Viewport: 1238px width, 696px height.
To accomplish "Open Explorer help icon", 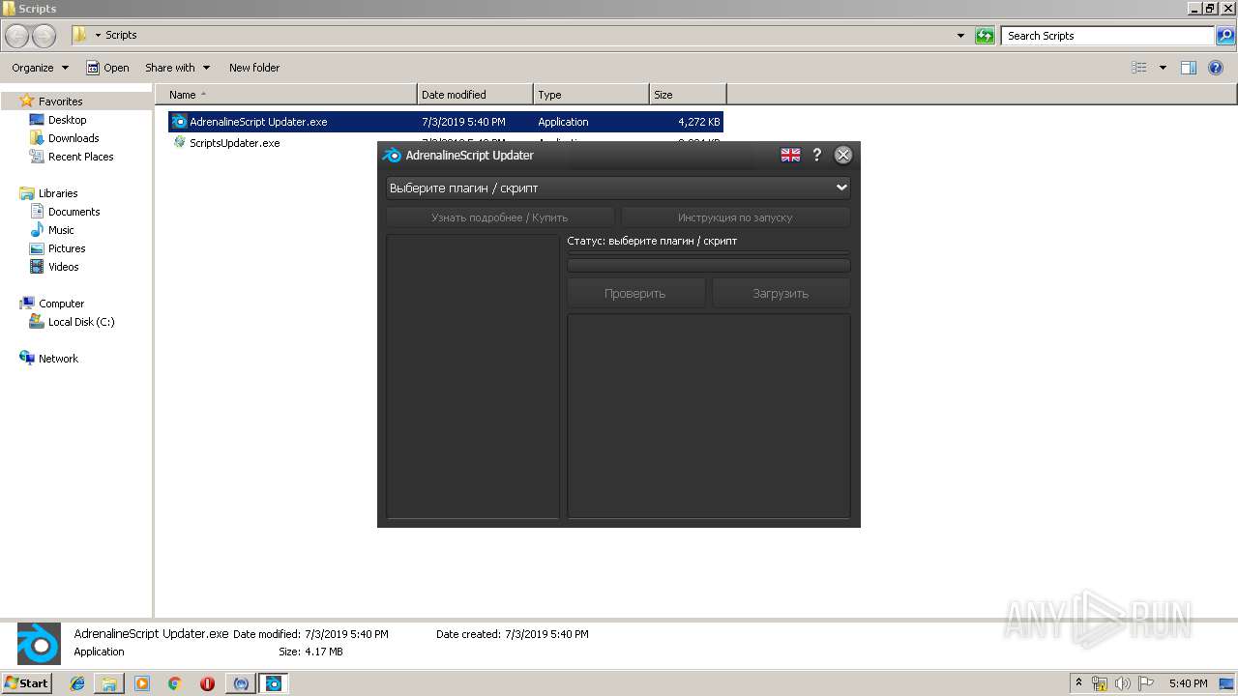I will (1217, 68).
